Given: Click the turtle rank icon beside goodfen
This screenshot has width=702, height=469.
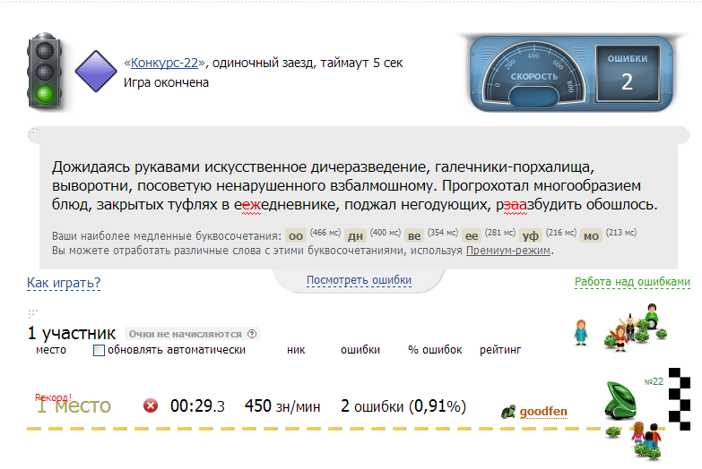Looking at the screenshot, I should (508, 412).
